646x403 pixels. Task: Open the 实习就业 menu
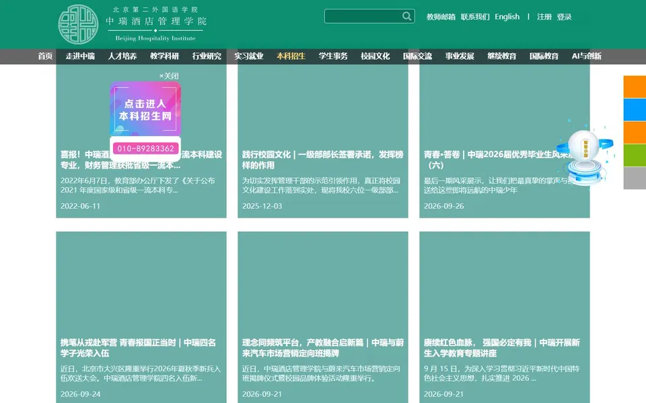[249, 56]
